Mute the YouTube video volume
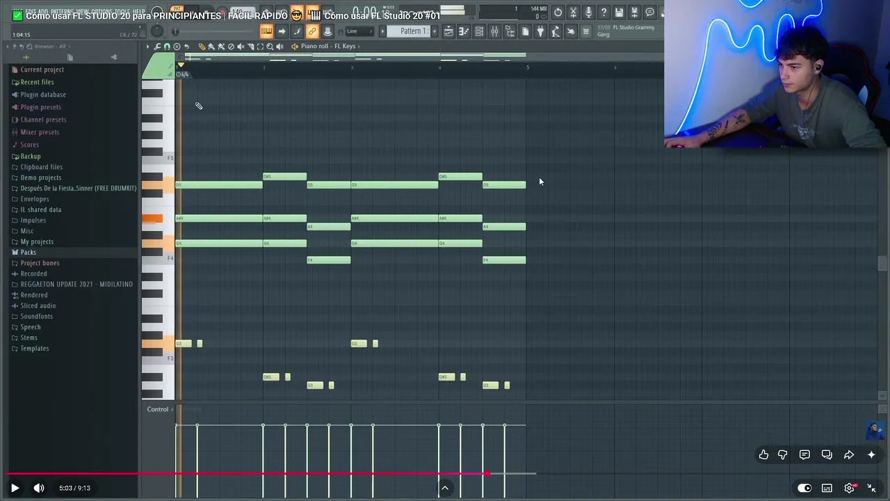 point(39,488)
